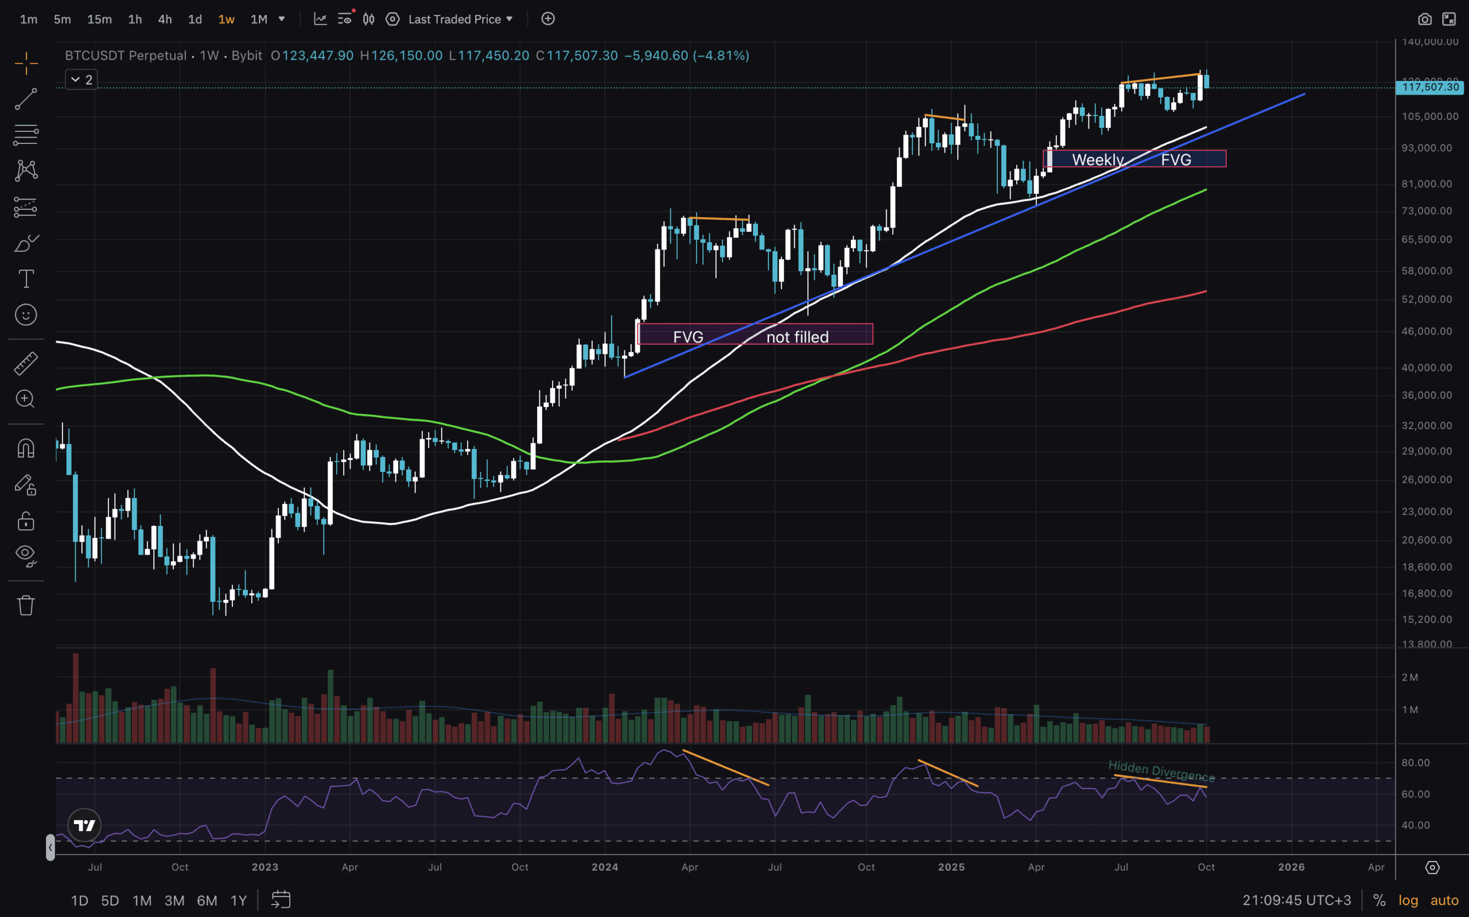Image resolution: width=1469 pixels, height=917 pixels.
Task: Hide all drawings with eye icon
Action: click(25, 555)
